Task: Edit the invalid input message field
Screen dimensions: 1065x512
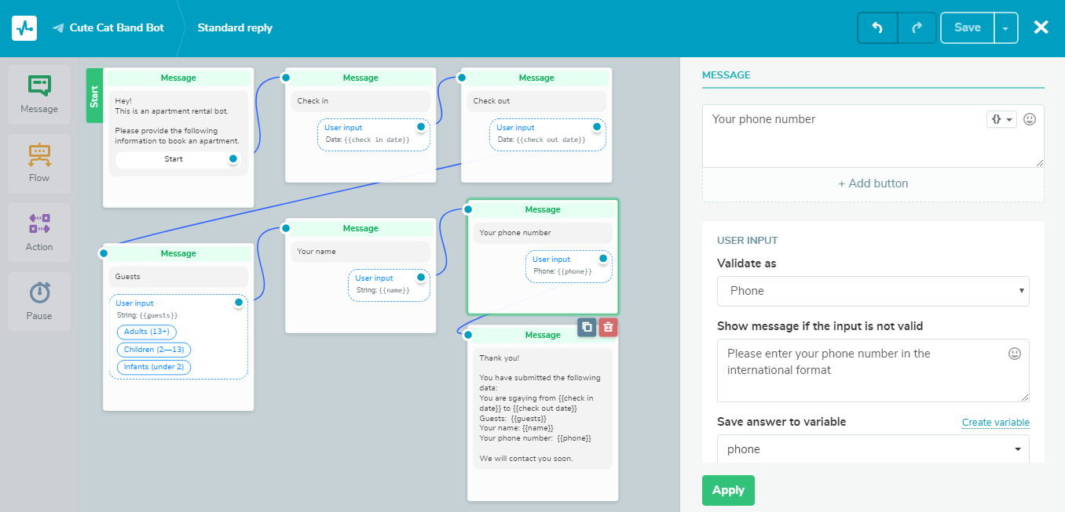Action: [873, 371]
